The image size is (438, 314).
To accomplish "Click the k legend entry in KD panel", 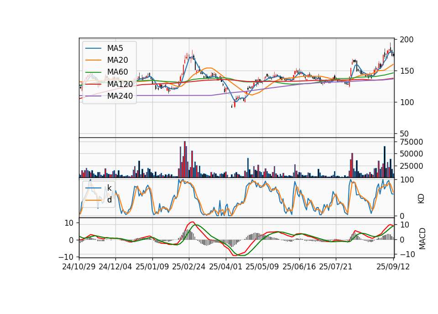I will [x=109, y=188].
